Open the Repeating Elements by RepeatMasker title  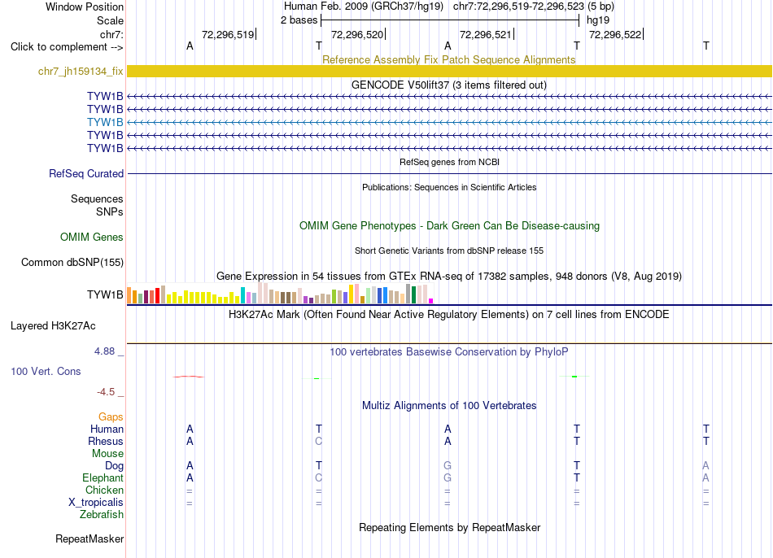(x=449, y=527)
